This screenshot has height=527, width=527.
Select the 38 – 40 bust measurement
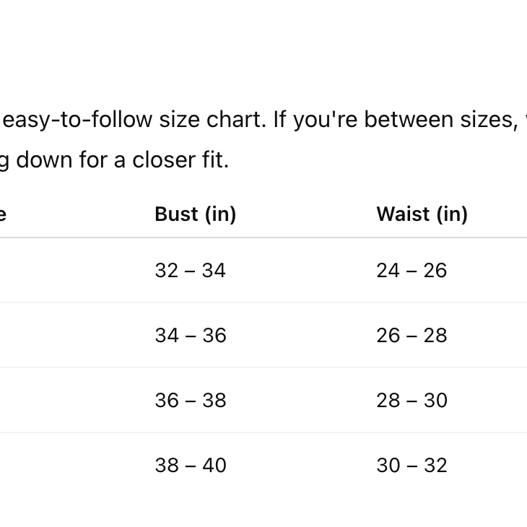tap(191, 466)
